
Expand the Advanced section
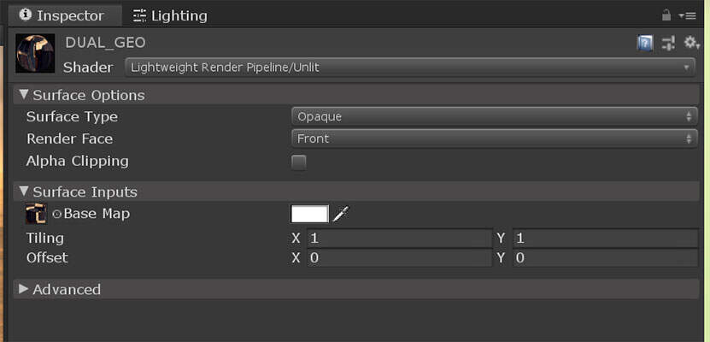pyautogui.click(x=24, y=289)
